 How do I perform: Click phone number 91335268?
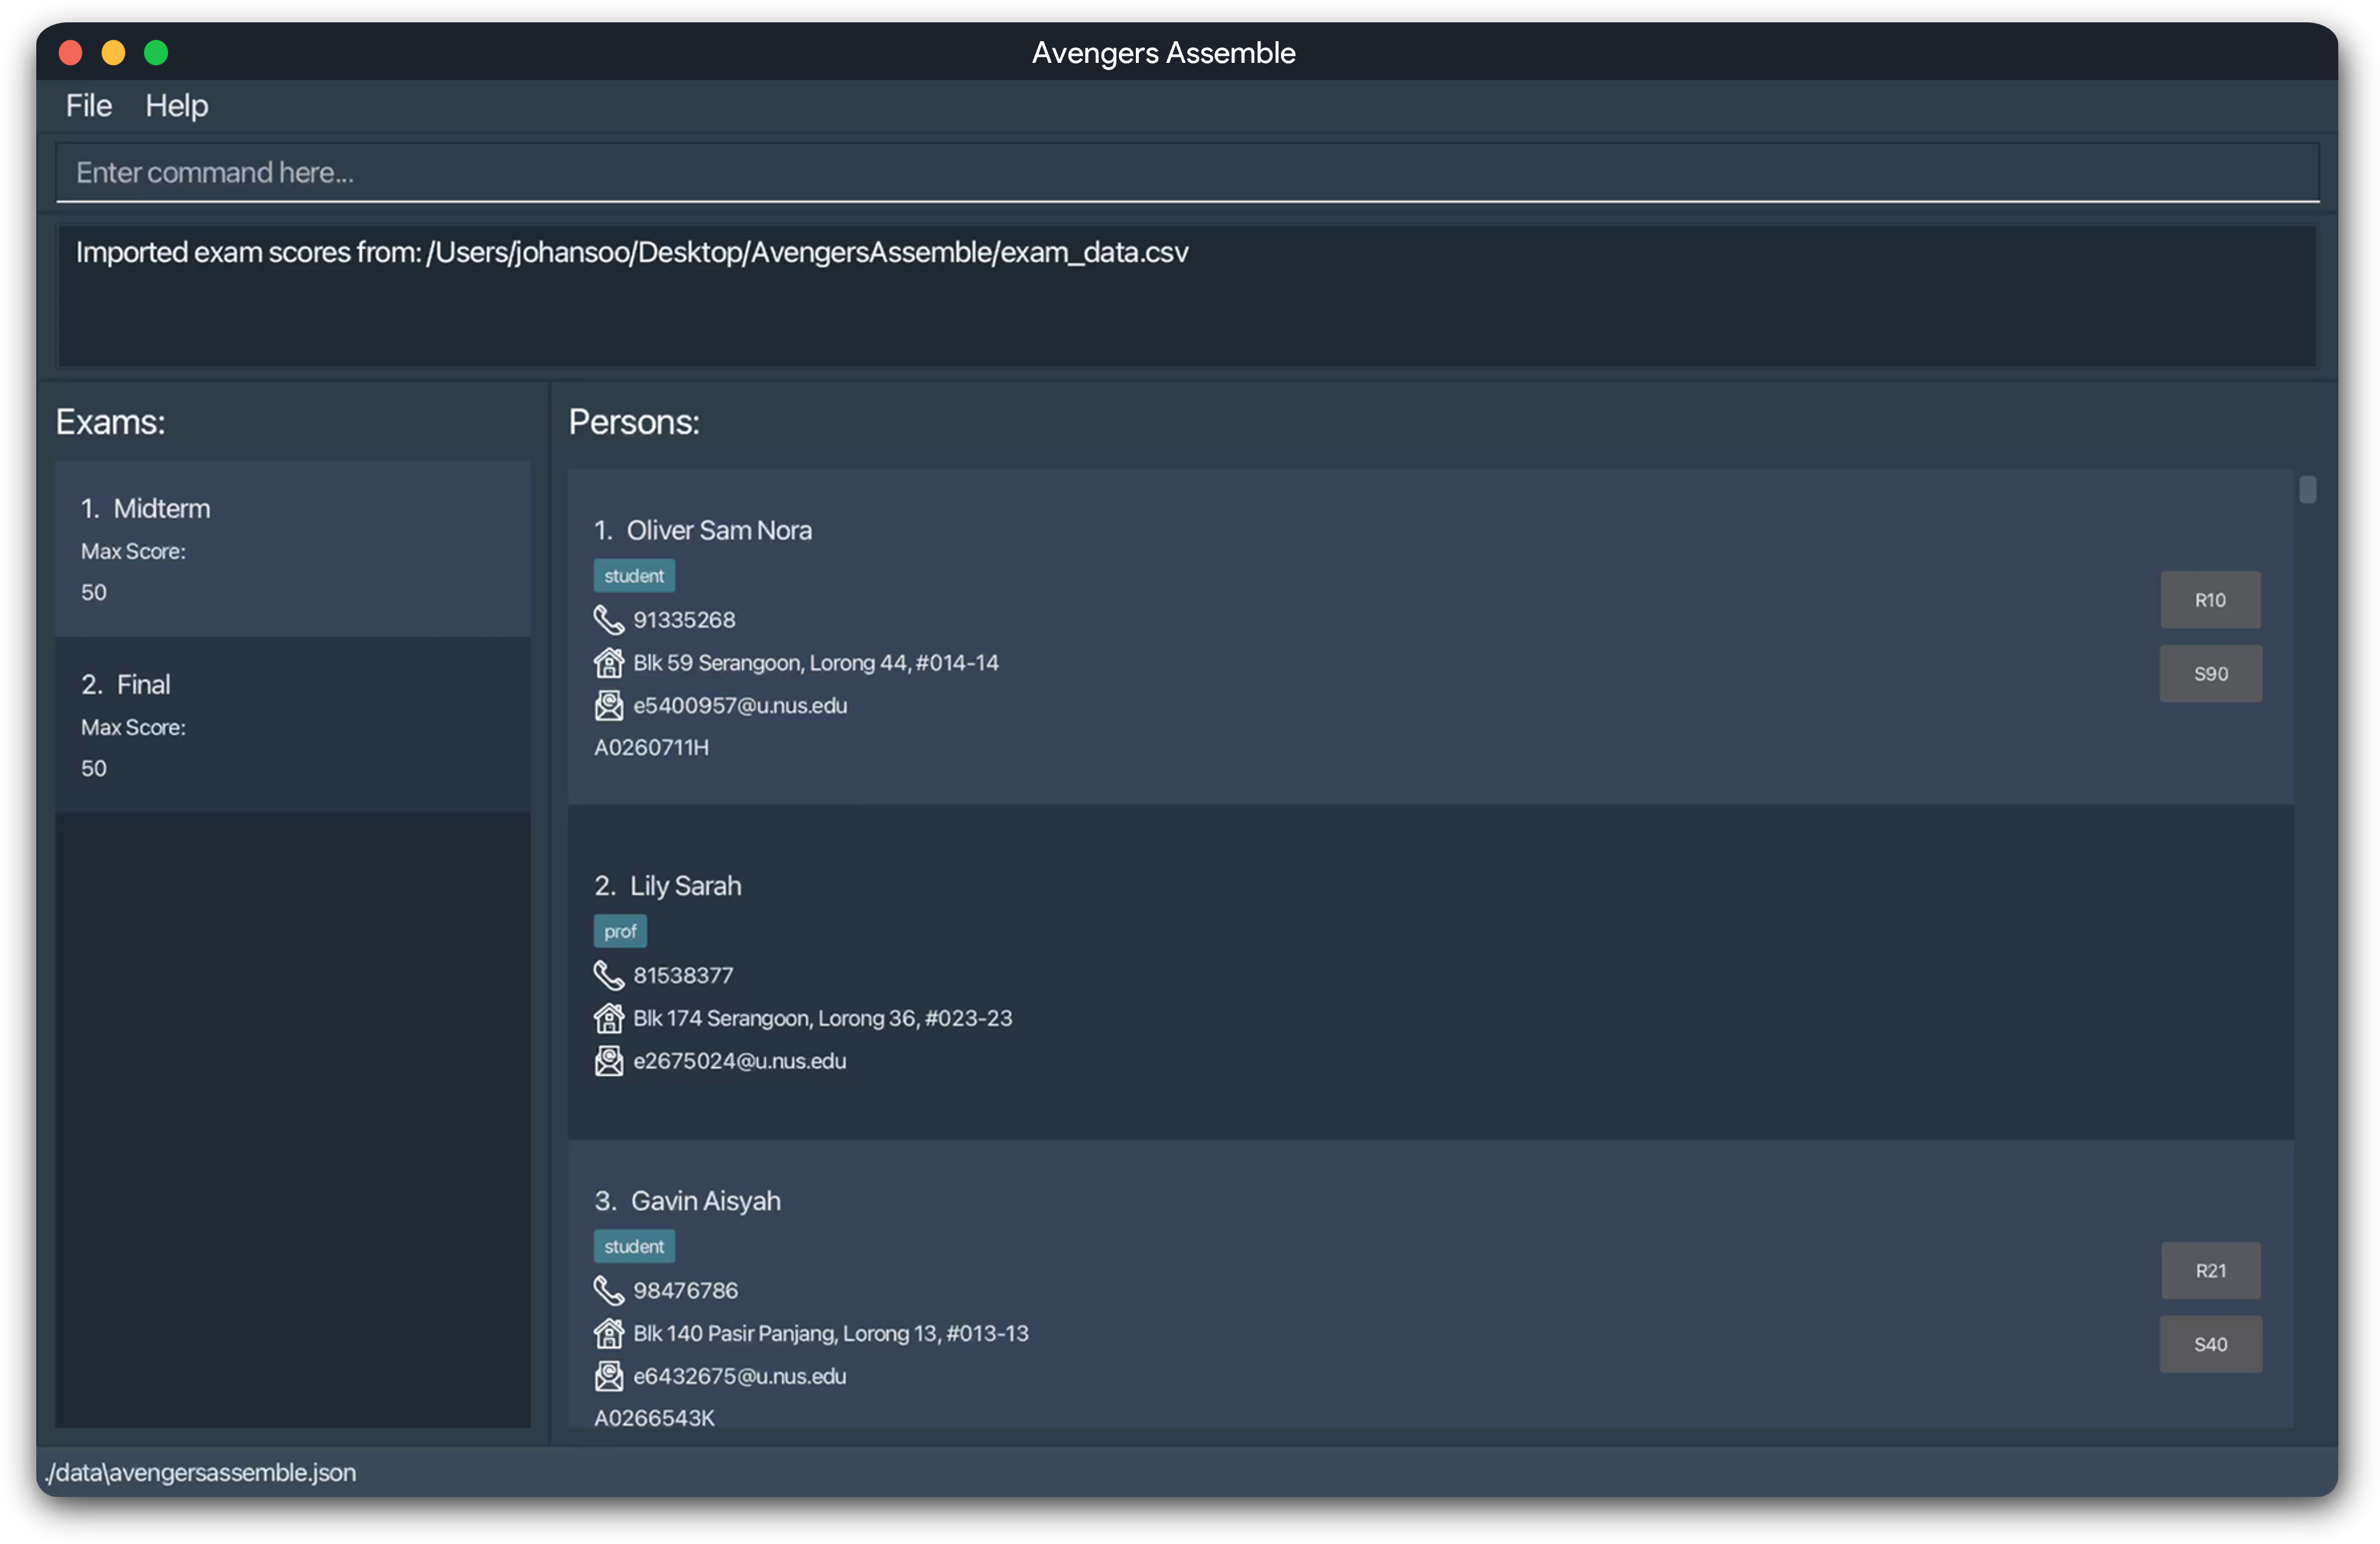point(684,620)
